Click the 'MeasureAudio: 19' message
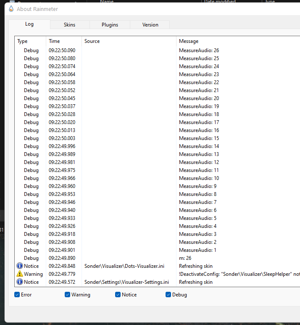This screenshot has height=325, width=300. [x=199, y=106]
